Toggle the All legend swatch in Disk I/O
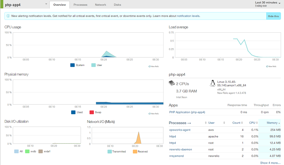 click(16, 151)
